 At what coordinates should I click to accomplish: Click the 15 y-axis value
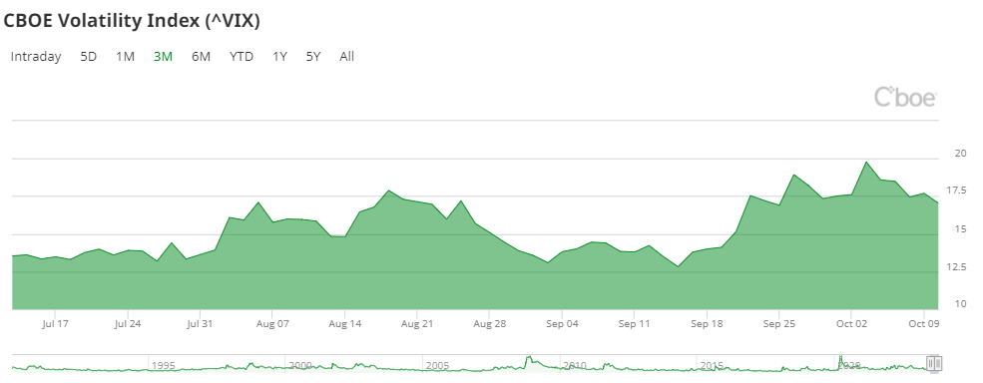tap(960, 229)
